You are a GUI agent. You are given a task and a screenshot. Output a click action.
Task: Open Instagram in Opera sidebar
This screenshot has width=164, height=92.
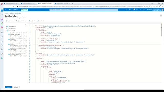point(2,27)
